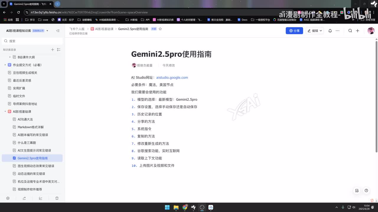Open 豆包视频生成相关 page
The width and height of the screenshot is (378, 212).
click(x=25, y=73)
